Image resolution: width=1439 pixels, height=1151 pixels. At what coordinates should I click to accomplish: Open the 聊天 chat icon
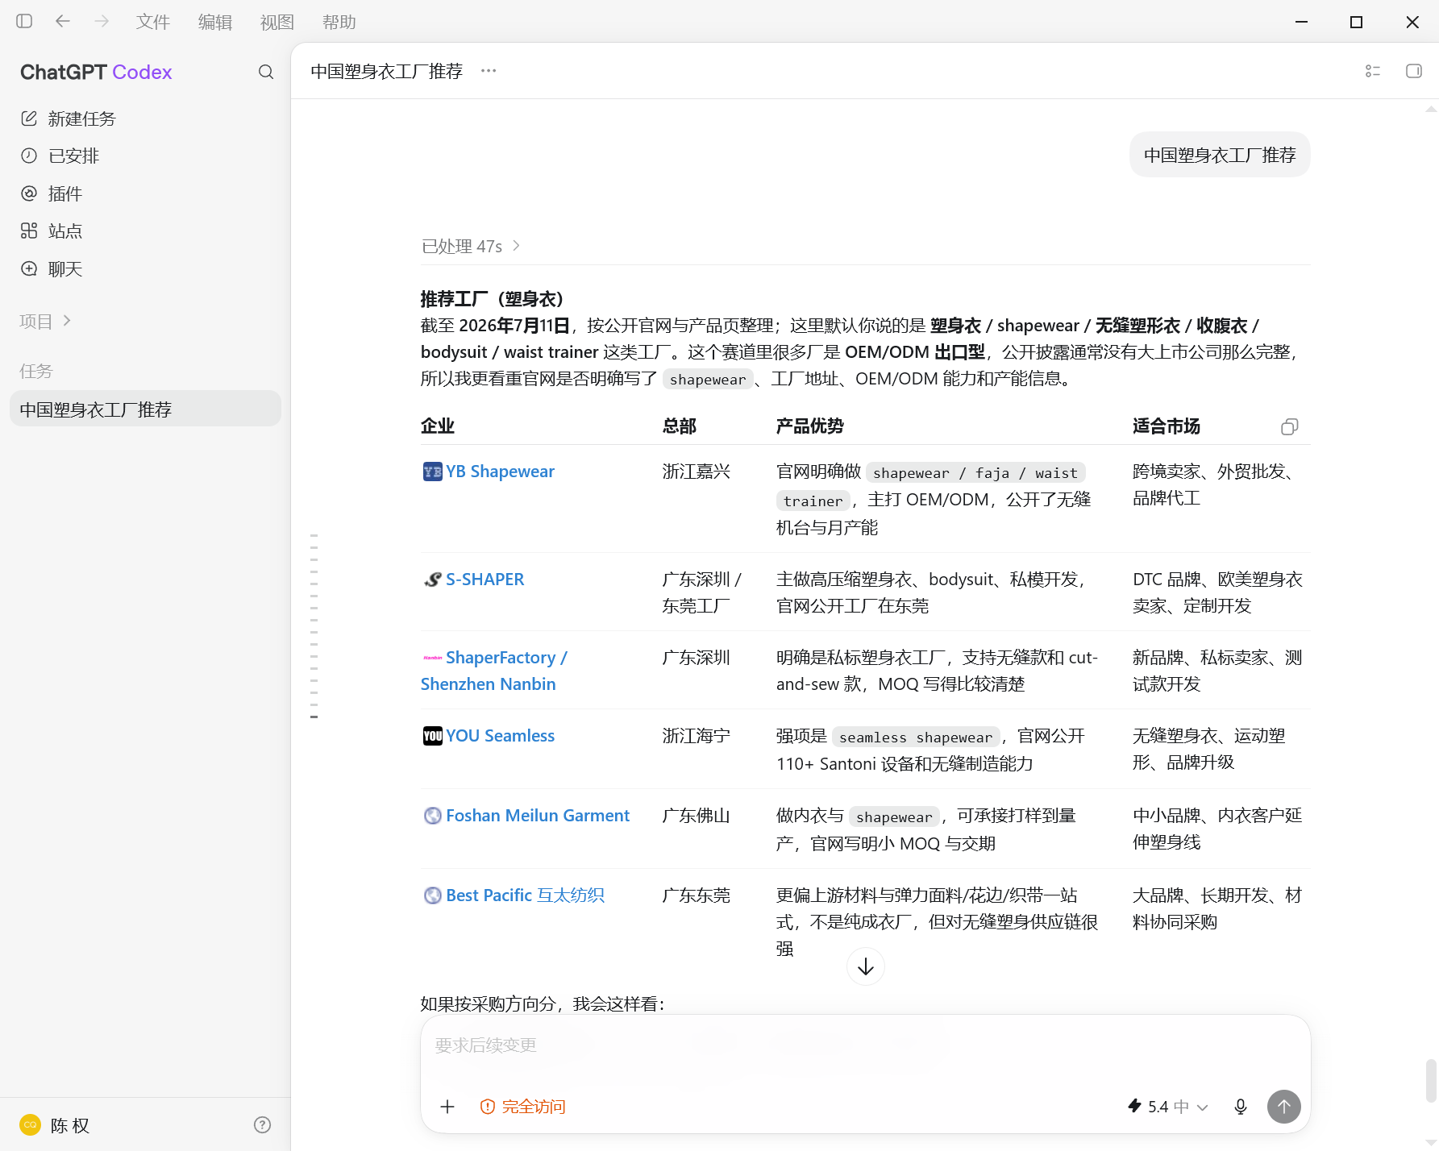tap(29, 268)
